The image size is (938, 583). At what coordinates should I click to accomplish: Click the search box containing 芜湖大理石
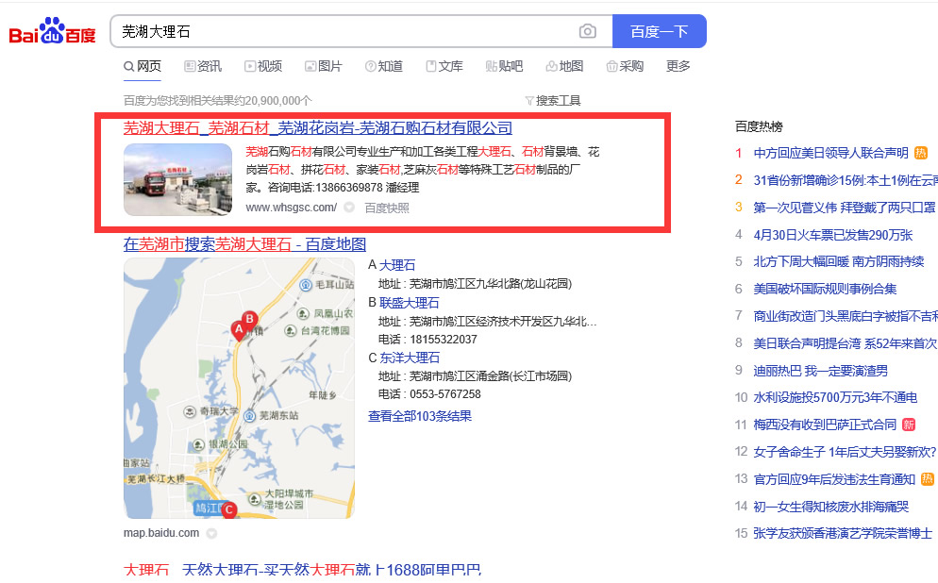point(344,31)
